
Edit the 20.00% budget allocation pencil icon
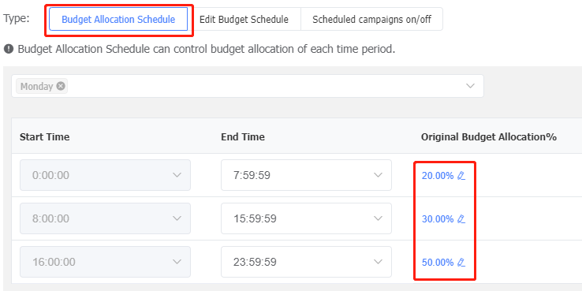[x=461, y=176]
